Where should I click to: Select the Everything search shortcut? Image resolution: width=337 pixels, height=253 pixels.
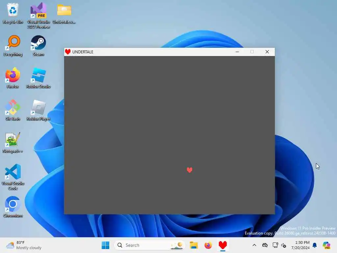tap(13, 45)
